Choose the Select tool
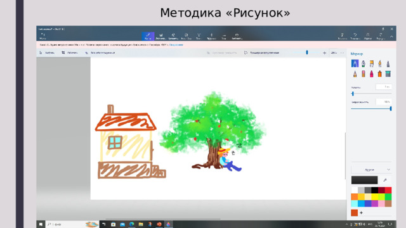 (47, 53)
